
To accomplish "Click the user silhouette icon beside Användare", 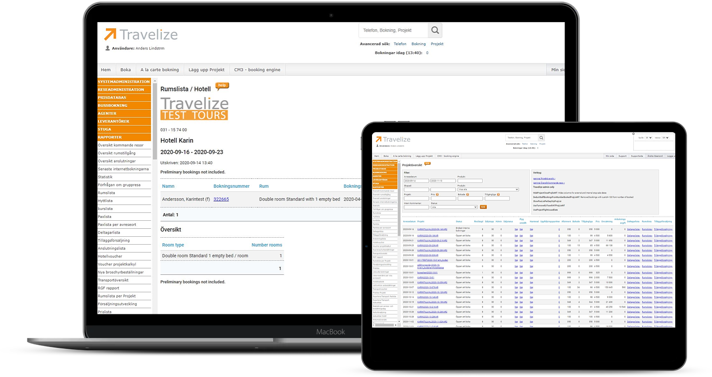I will [108, 48].
